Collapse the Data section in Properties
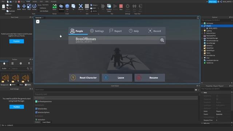 click(x=202, y=92)
